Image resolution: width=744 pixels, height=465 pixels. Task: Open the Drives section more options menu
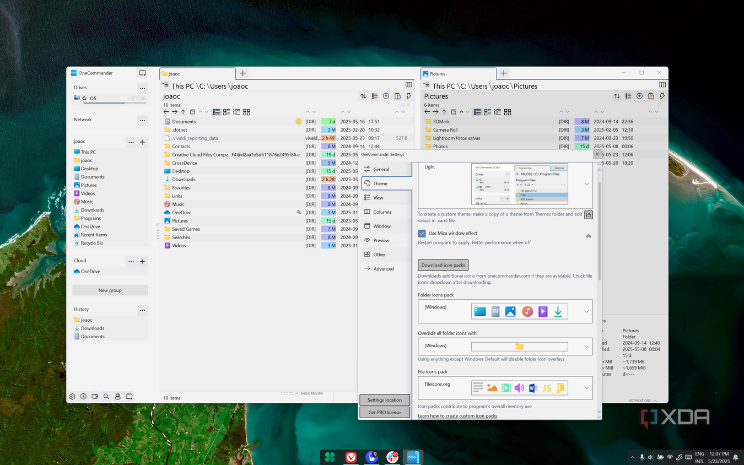coord(142,88)
